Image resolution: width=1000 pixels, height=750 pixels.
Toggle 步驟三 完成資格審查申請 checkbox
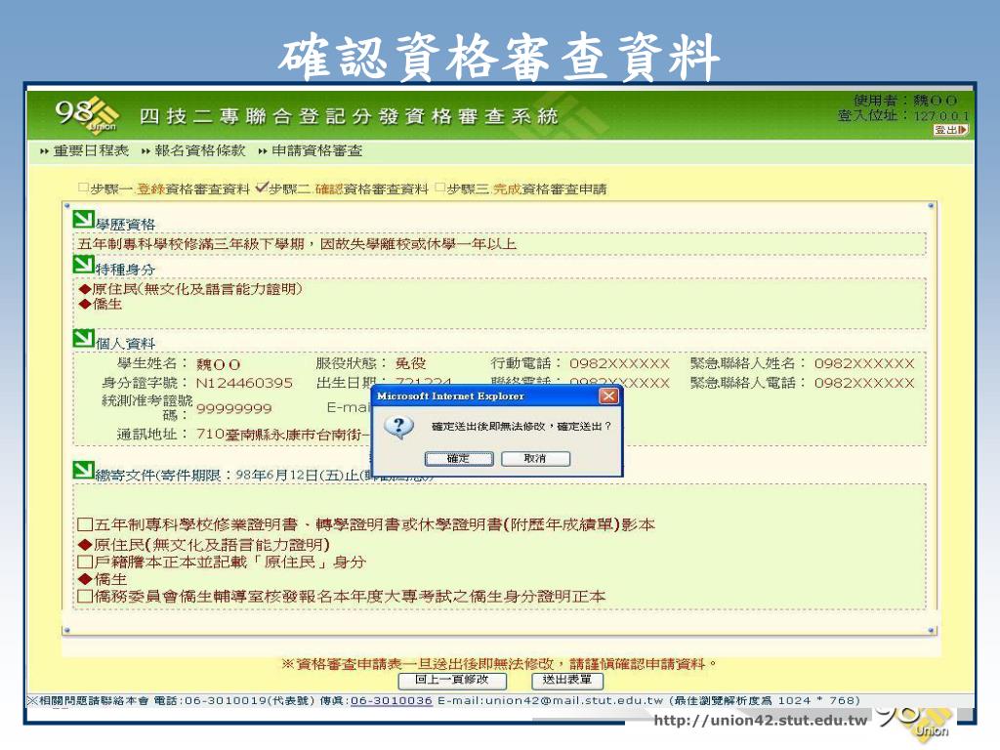click(x=439, y=187)
